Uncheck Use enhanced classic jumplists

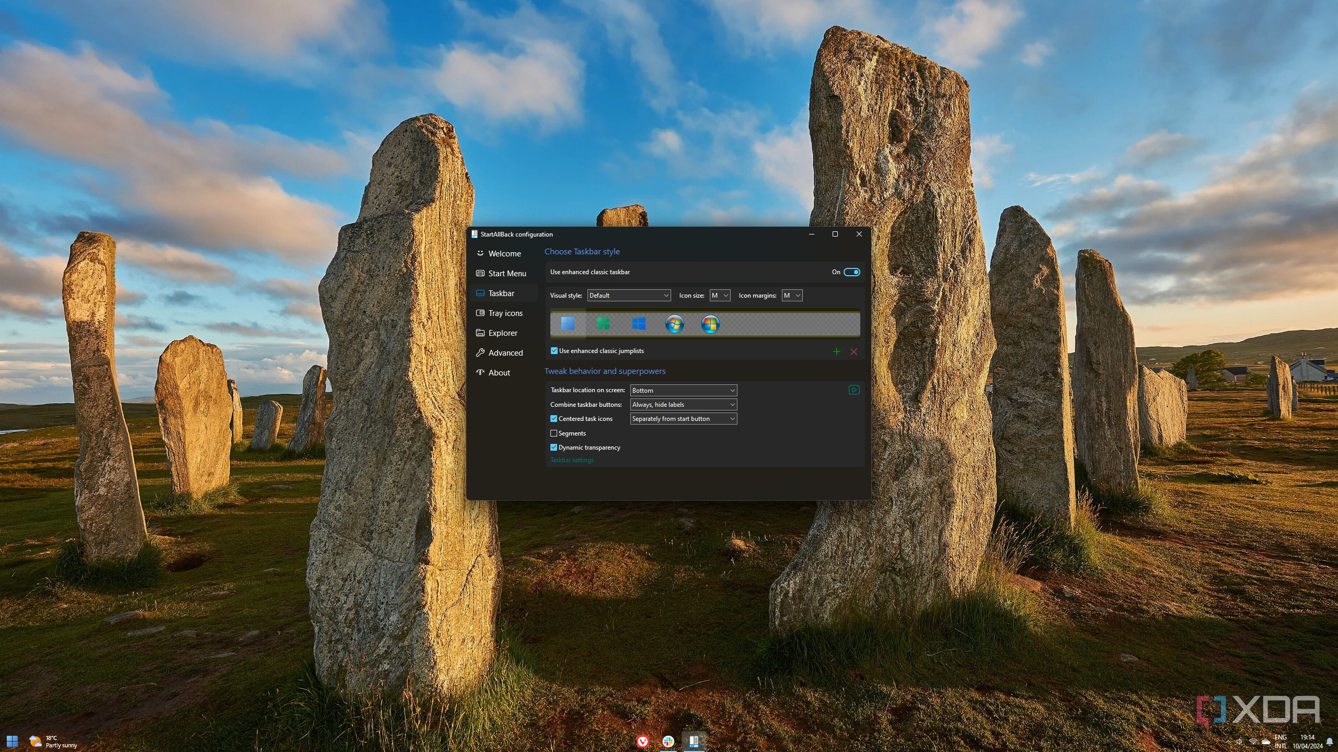click(x=554, y=351)
